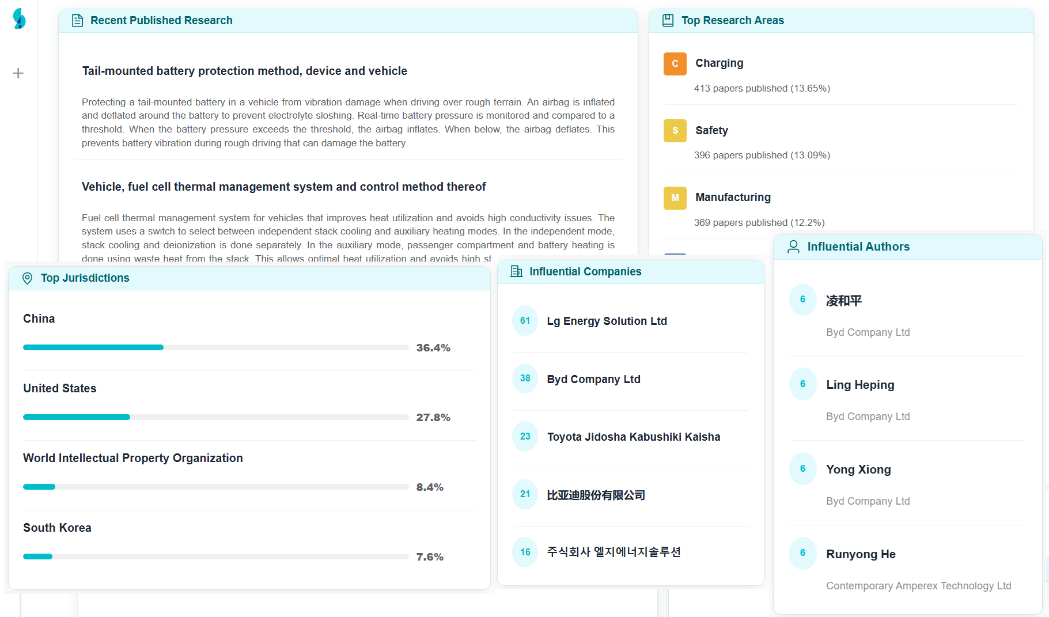Click the Top Research Areas book icon

[x=668, y=21]
